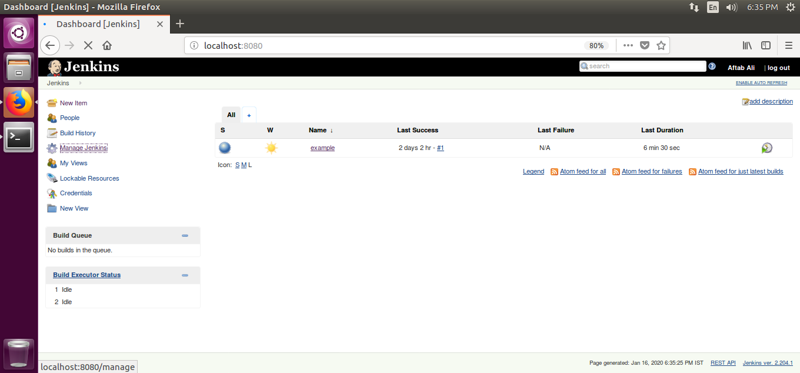View Lockable Resources
800x373 pixels.
click(88, 178)
